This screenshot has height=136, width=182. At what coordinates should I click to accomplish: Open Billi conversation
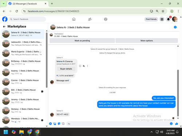(x=23, y=91)
